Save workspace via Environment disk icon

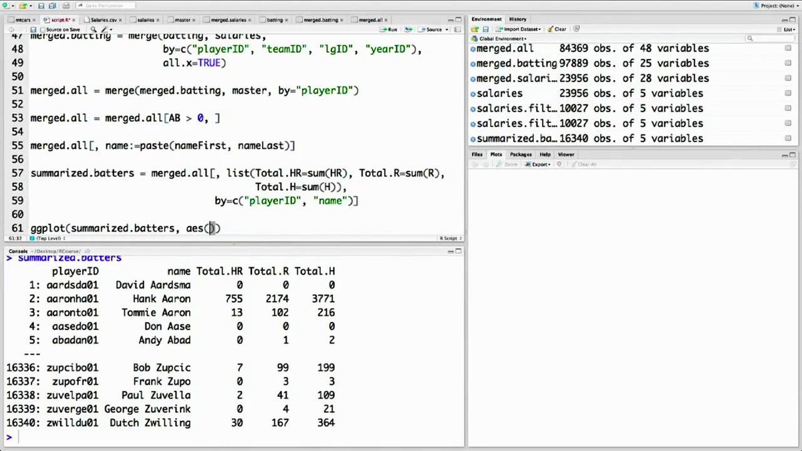[x=486, y=29]
